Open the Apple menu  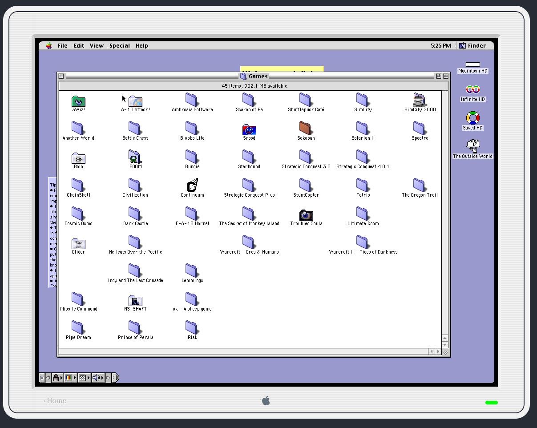[x=49, y=45]
